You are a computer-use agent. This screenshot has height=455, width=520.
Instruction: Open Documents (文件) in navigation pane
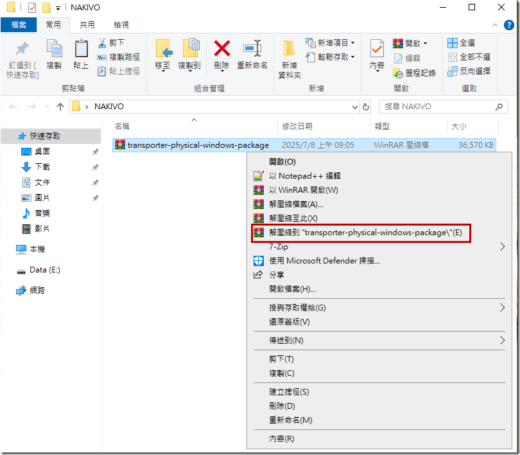[42, 183]
